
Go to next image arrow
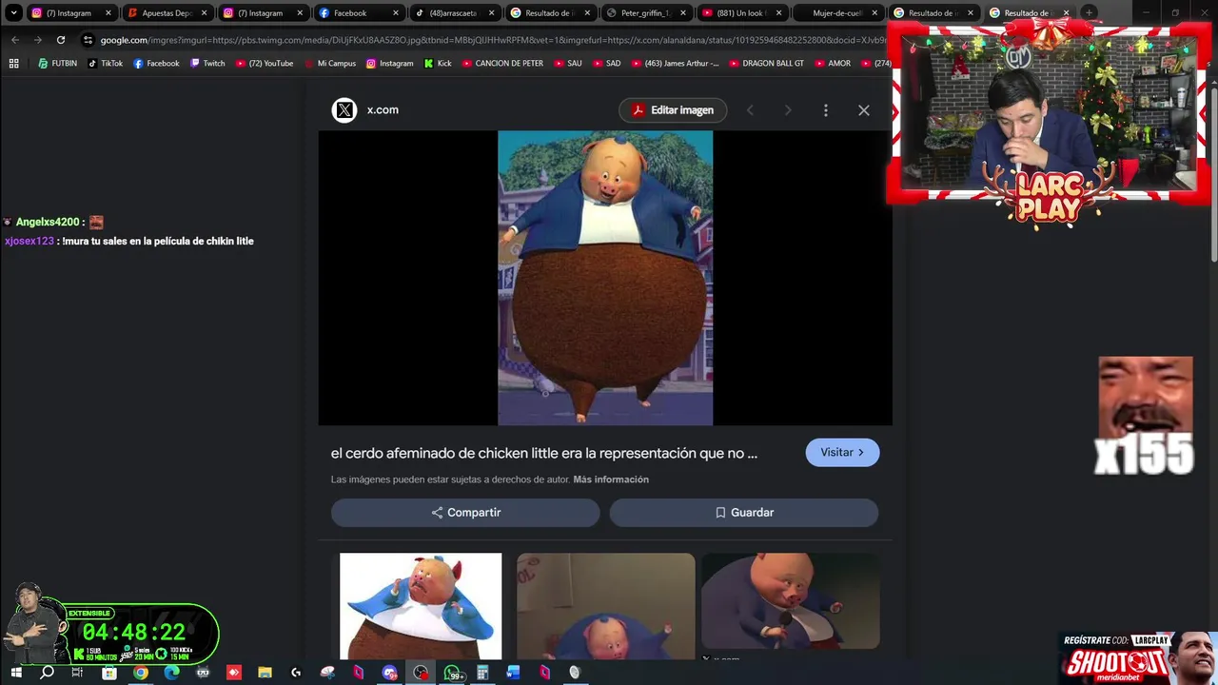(788, 110)
